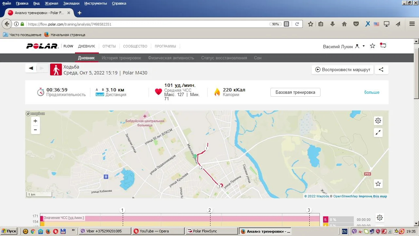Share the training via share icon
The width and height of the screenshot is (419, 236).
381,69
